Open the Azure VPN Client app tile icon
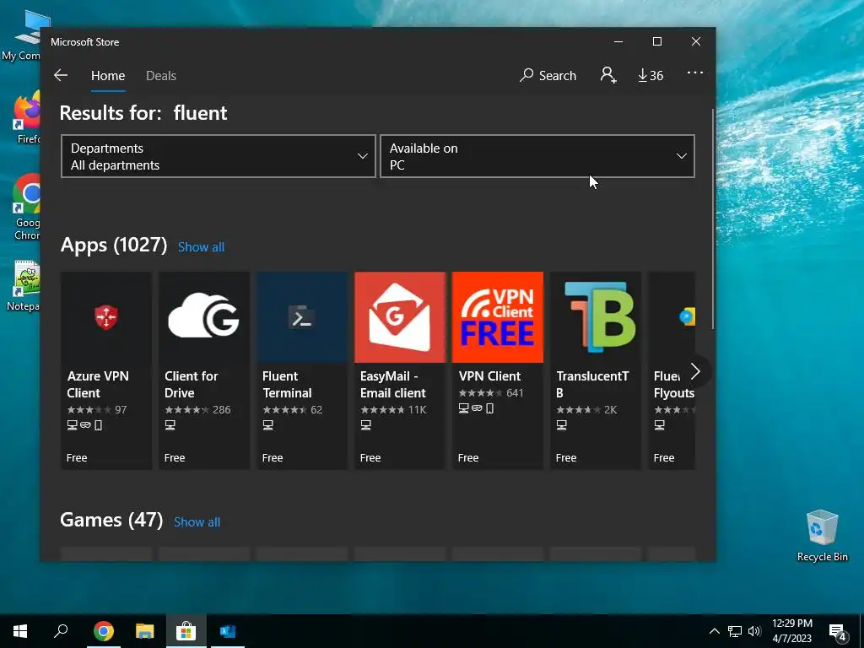 pos(106,317)
